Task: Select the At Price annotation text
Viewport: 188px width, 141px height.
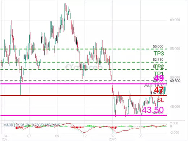Action: tap(154, 85)
